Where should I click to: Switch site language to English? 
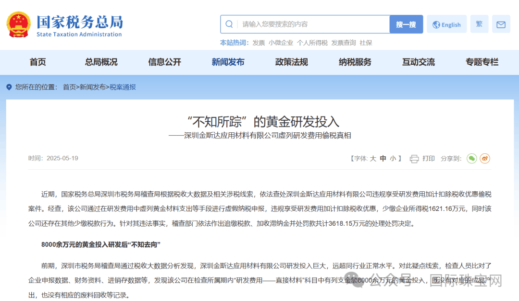446,24
